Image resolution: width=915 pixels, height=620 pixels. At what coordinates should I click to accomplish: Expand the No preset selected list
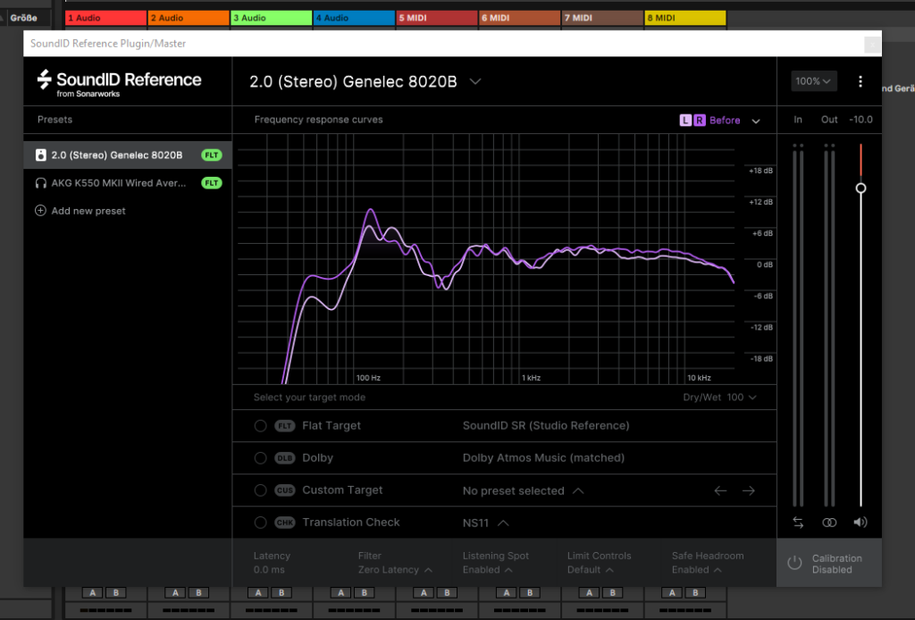[523, 491]
